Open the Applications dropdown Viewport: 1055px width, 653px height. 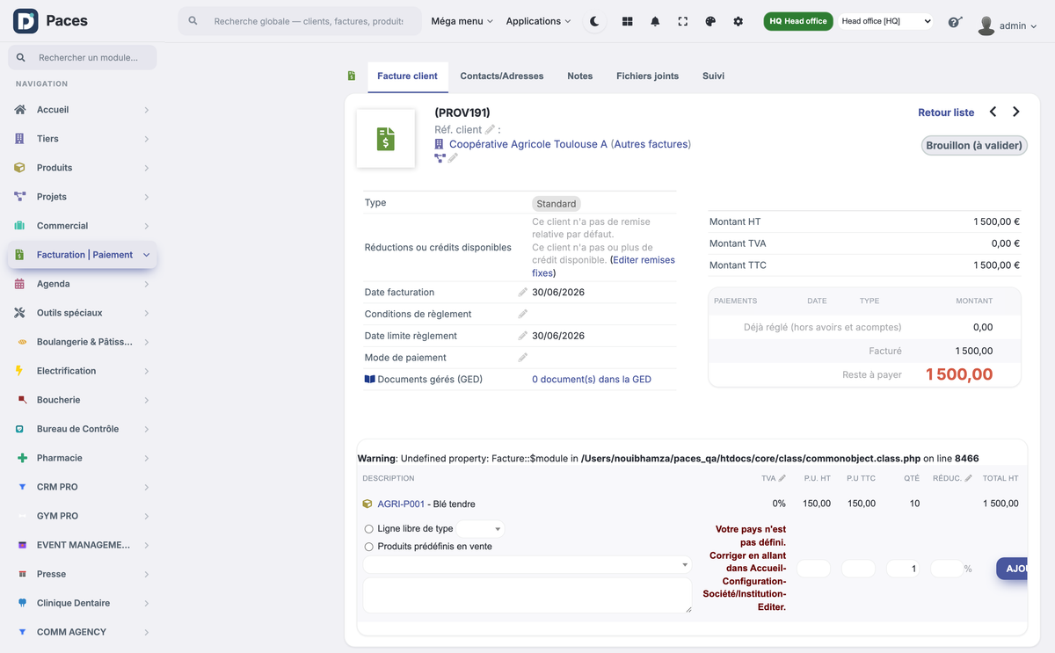click(x=538, y=21)
